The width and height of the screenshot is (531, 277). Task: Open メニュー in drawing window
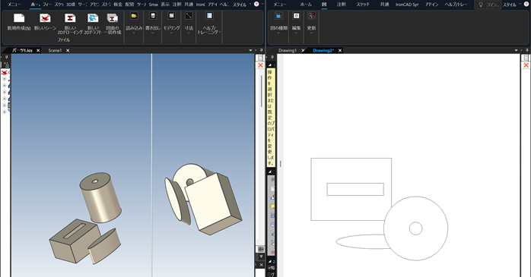coord(280,5)
